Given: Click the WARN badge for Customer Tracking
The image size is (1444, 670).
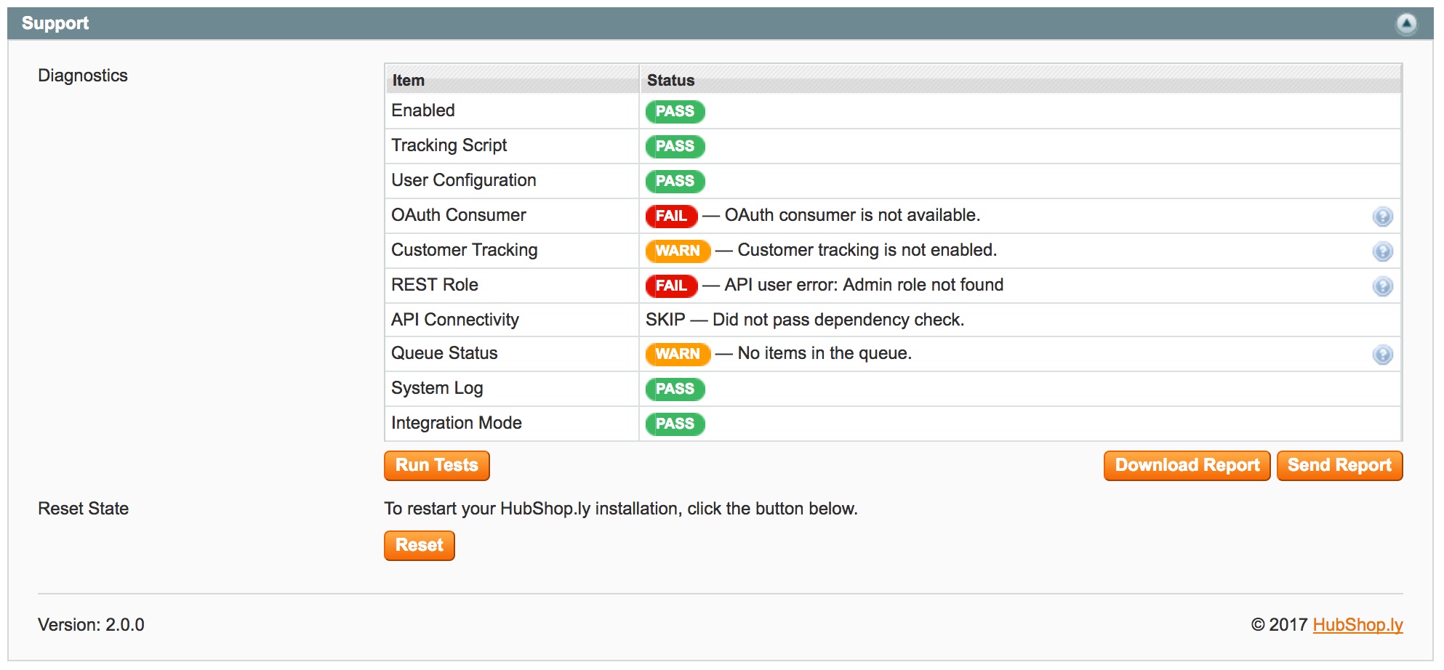Looking at the screenshot, I should point(678,251).
